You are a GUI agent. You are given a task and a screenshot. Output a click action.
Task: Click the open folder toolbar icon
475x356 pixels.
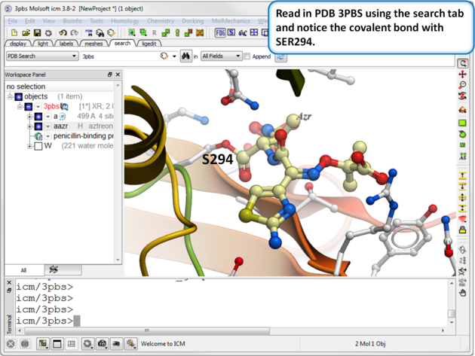coord(26,33)
